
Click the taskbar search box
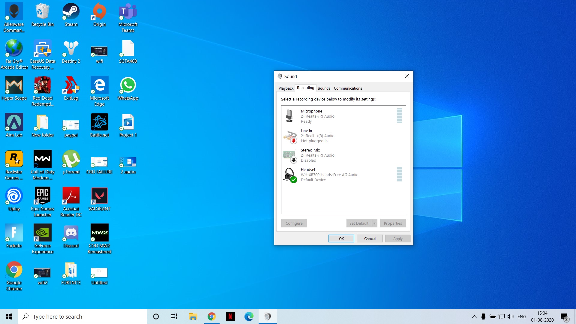click(82, 316)
